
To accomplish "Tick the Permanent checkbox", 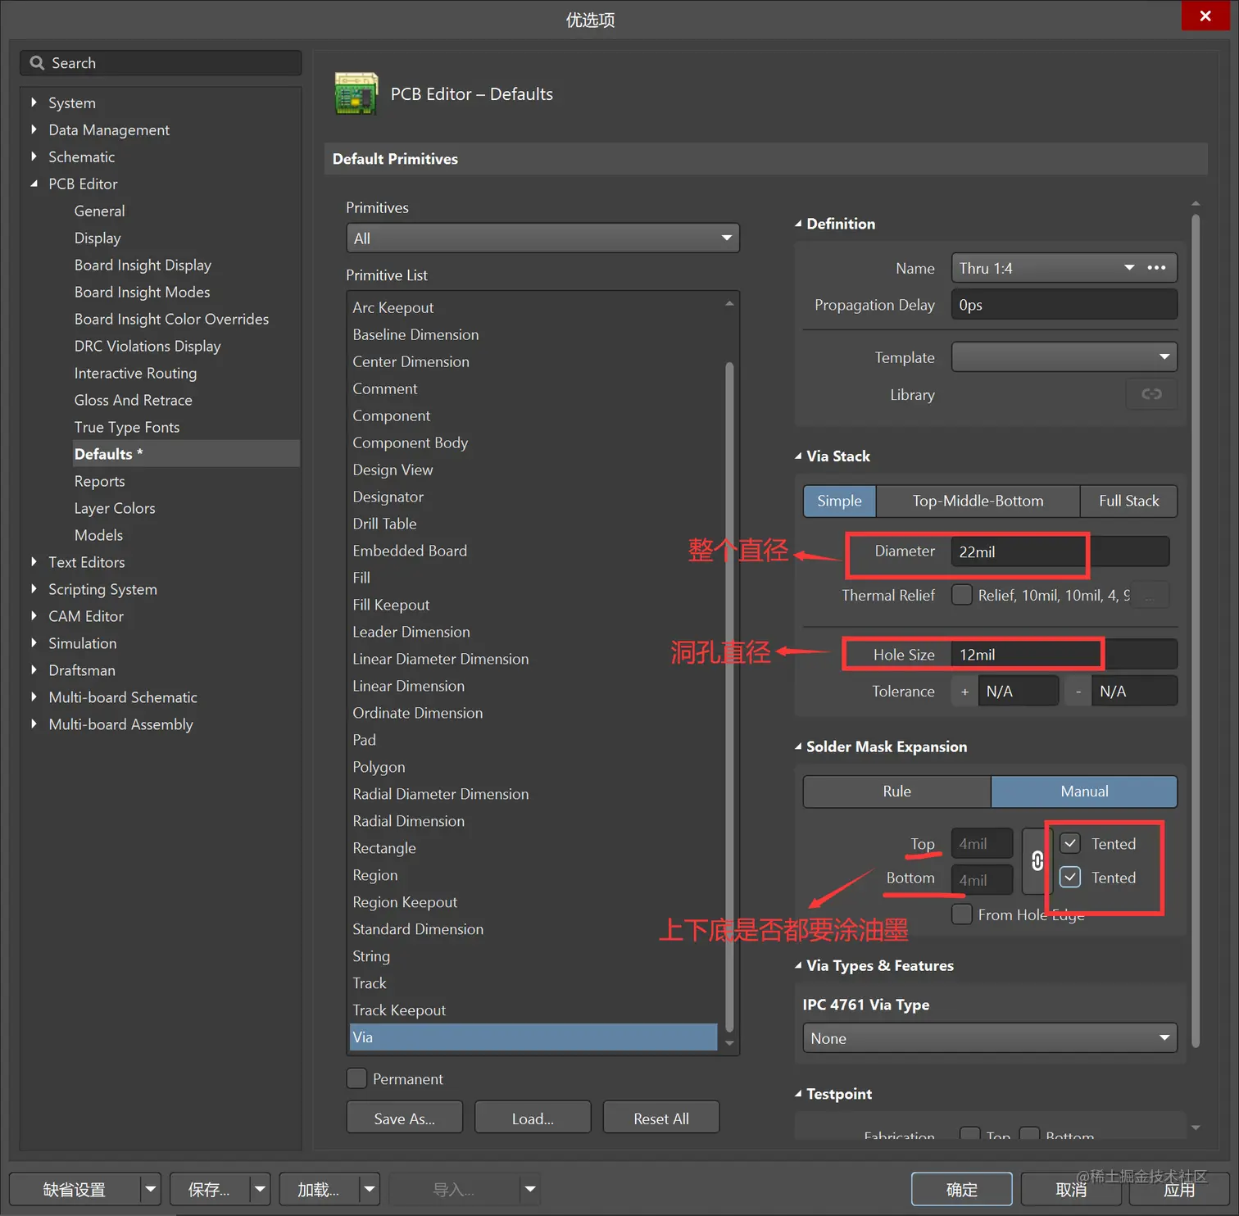I will (x=356, y=1078).
